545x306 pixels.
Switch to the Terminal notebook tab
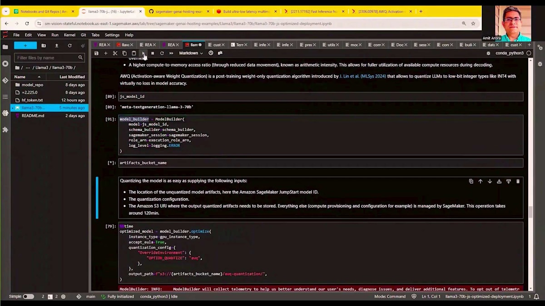(239, 45)
